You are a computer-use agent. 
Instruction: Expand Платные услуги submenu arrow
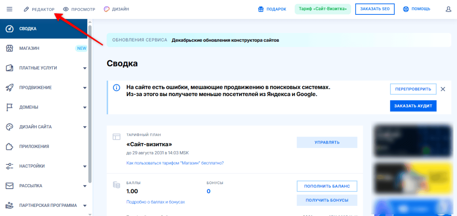(85, 68)
